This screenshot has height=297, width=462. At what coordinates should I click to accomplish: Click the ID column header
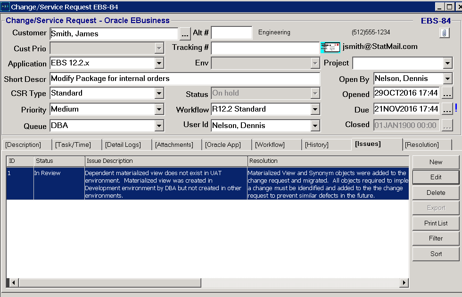20,161
